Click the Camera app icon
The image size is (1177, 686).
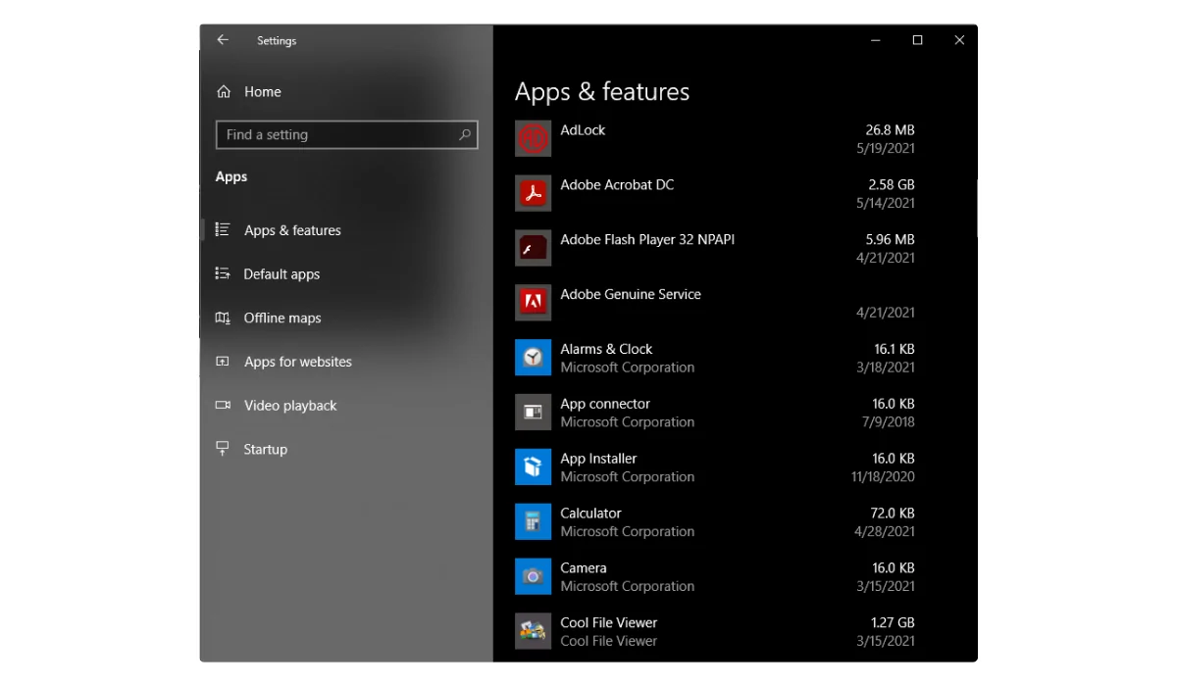533,577
